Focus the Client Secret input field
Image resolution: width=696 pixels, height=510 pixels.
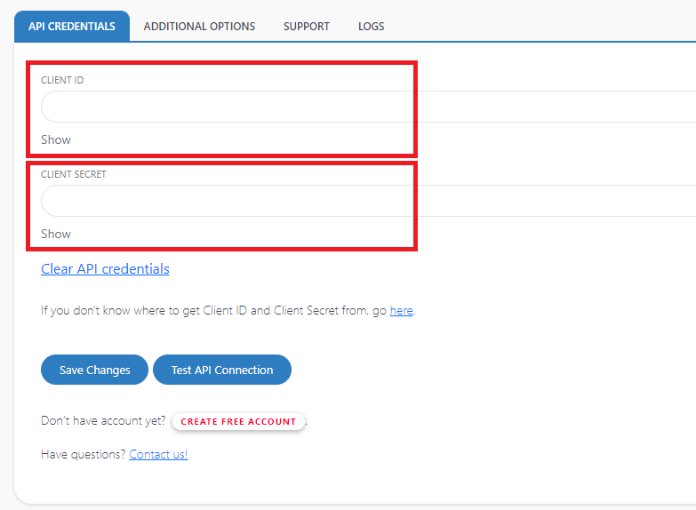(356, 201)
